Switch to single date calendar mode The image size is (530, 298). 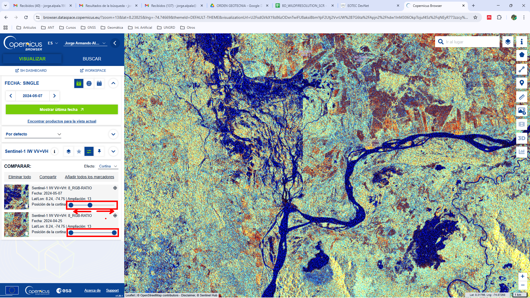79,83
